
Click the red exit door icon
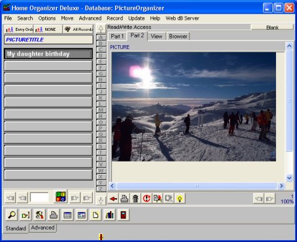tap(123, 215)
